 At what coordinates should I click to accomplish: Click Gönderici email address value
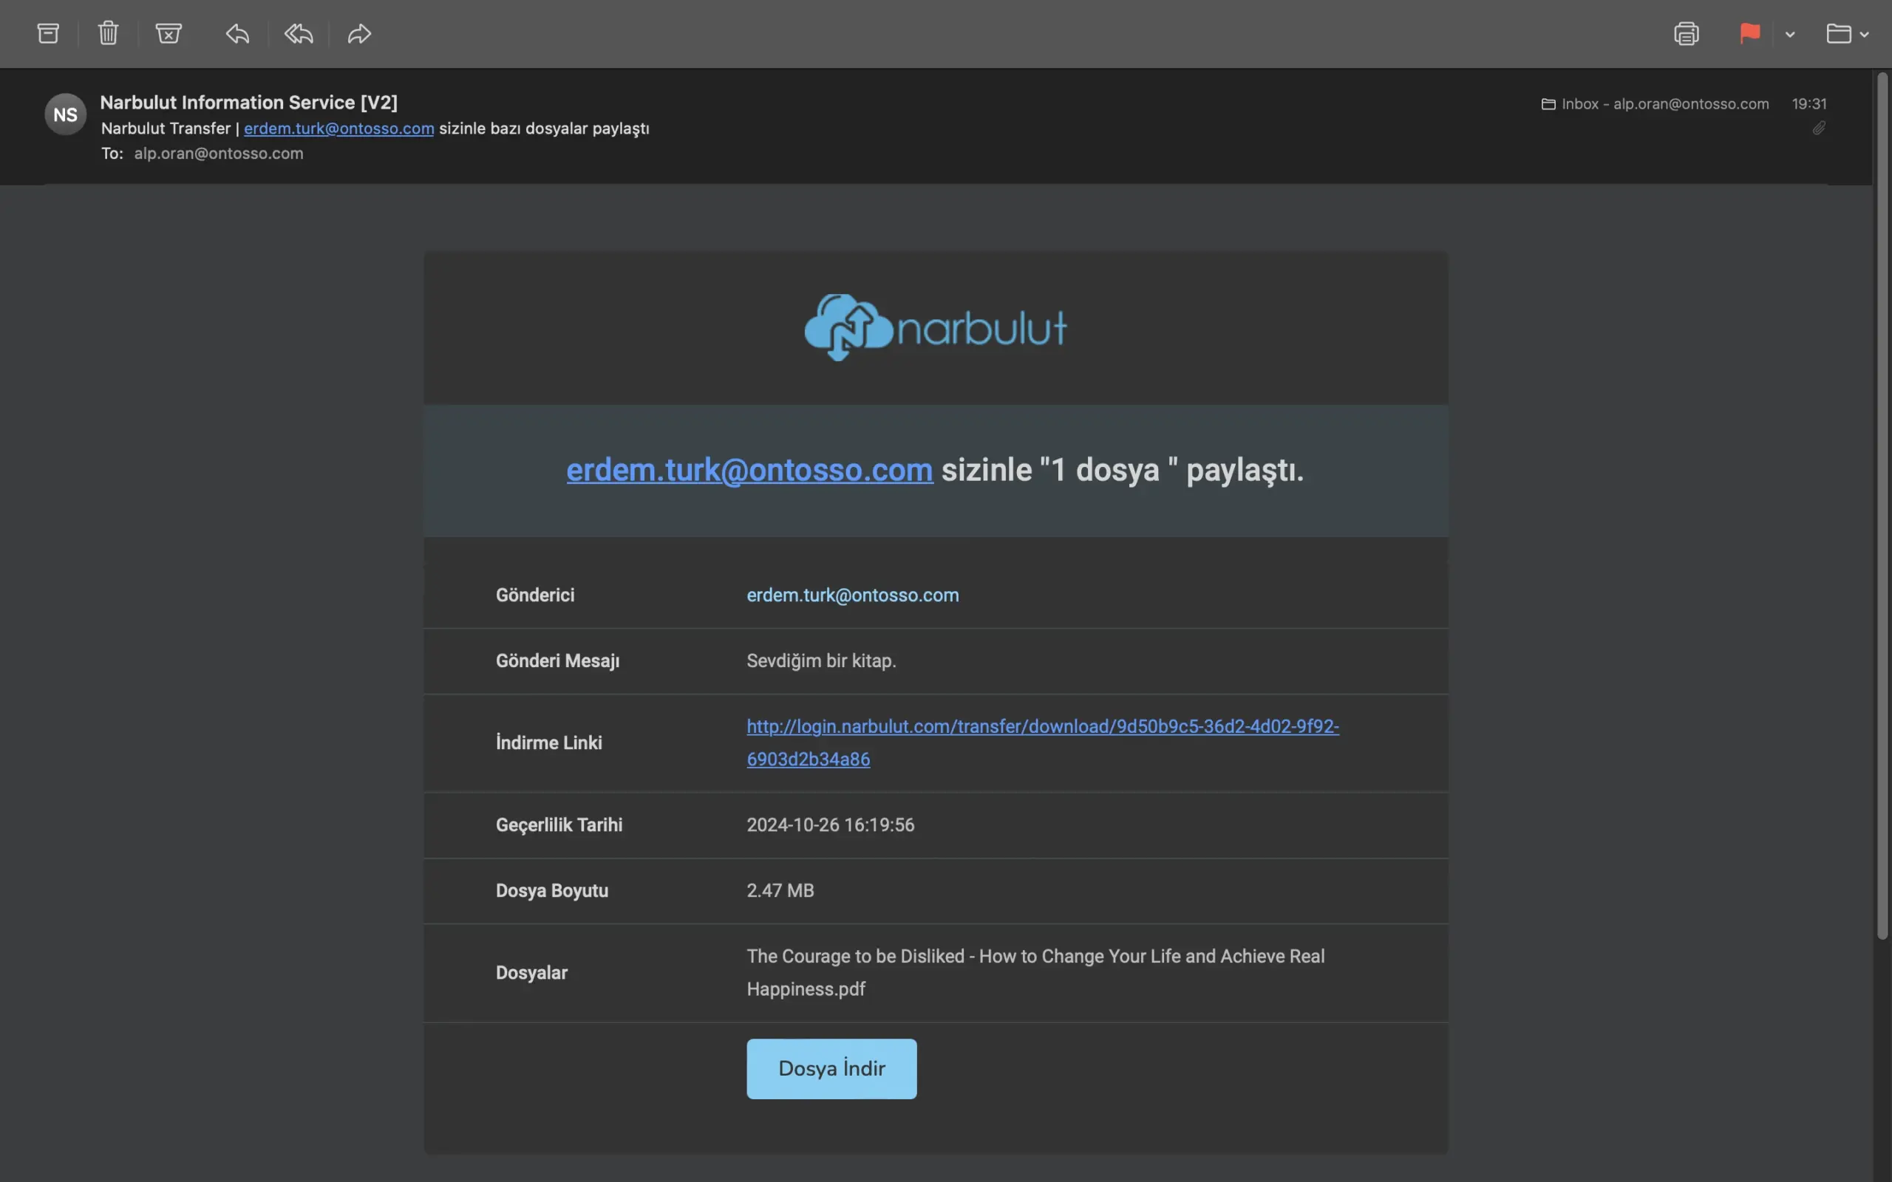[852, 595]
